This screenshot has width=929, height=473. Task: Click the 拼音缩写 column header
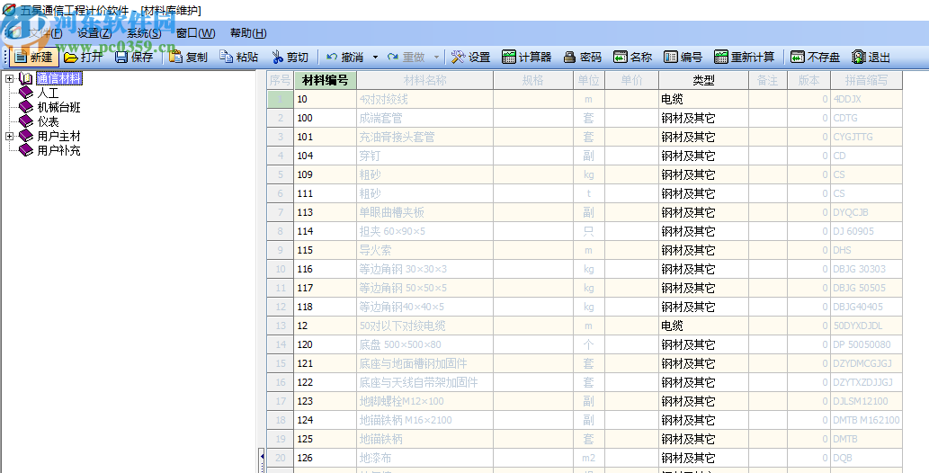pyautogui.click(x=866, y=80)
